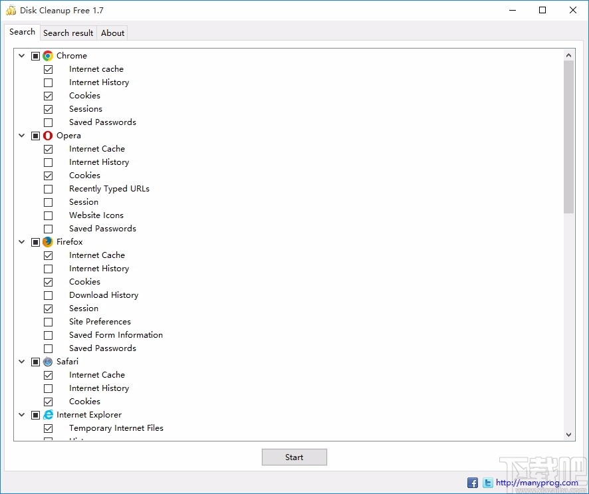The image size is (589, 494).
Task: Click the Chrome browser icon
Action: (x=47, y=55)
